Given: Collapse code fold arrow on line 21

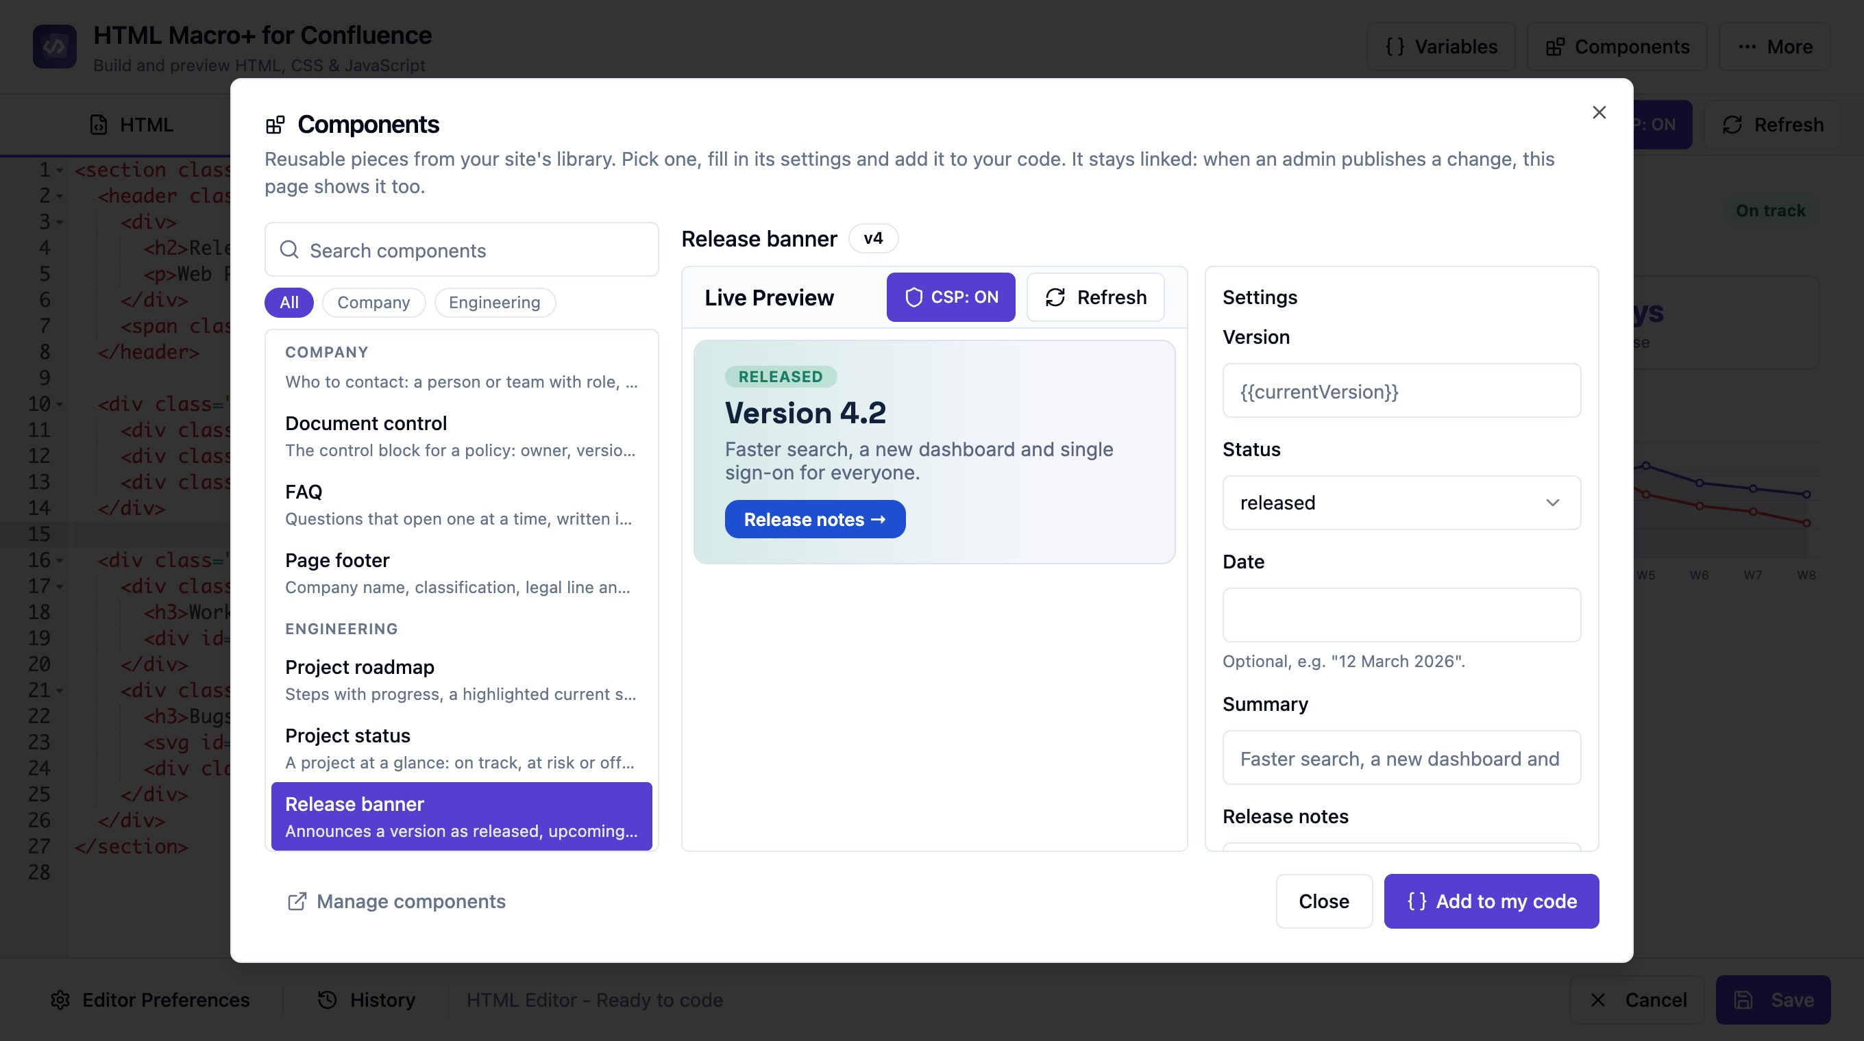Looking at the screenshot, I should (60, 690).
